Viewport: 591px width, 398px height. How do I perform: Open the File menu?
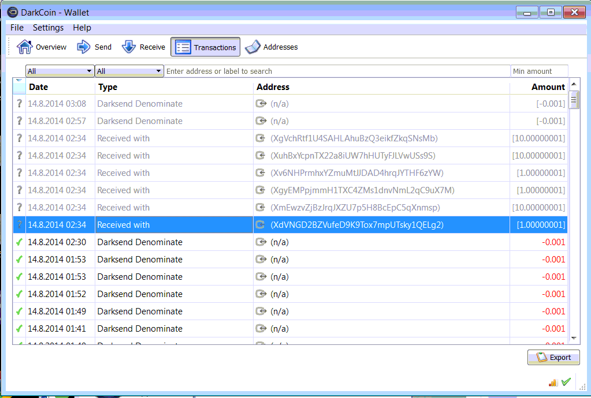pos(17,28)
